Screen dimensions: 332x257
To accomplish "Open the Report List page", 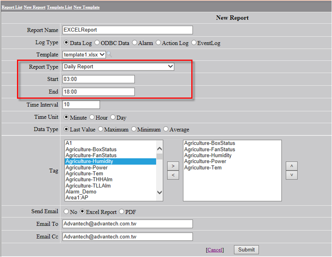I will pos(12,7).
